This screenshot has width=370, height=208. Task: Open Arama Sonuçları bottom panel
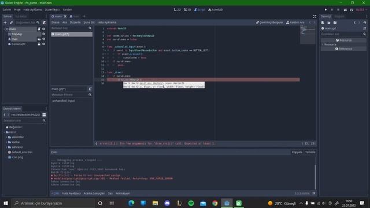[94, 194]
